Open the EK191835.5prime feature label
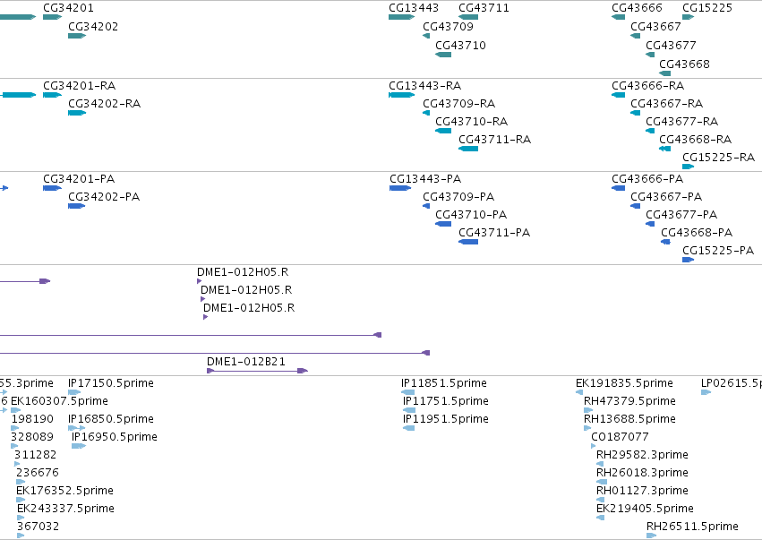Screen dimensions: 762x540 (624, 383)
